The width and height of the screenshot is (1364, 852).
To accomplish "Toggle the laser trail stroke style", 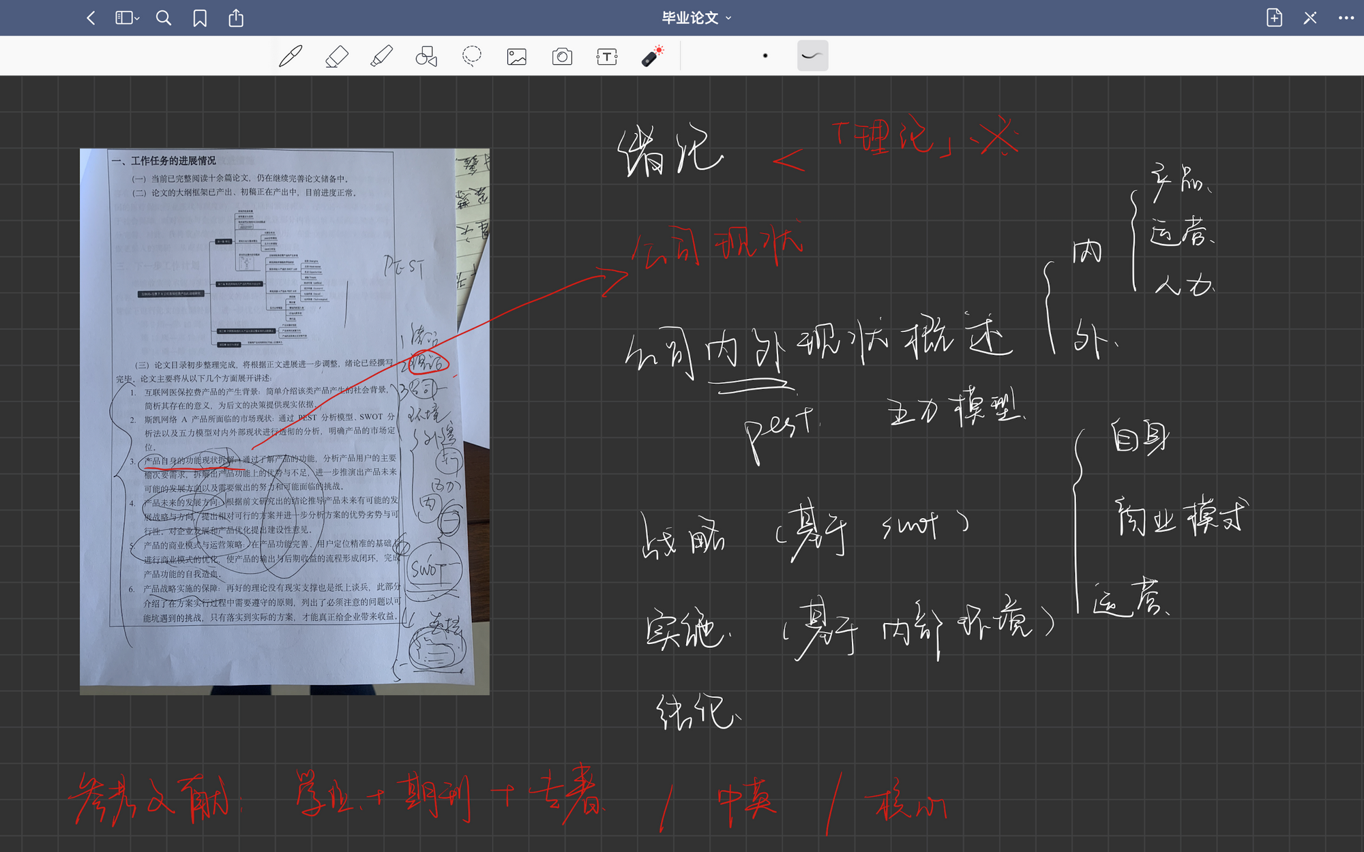I will click(x=812, y=56).
